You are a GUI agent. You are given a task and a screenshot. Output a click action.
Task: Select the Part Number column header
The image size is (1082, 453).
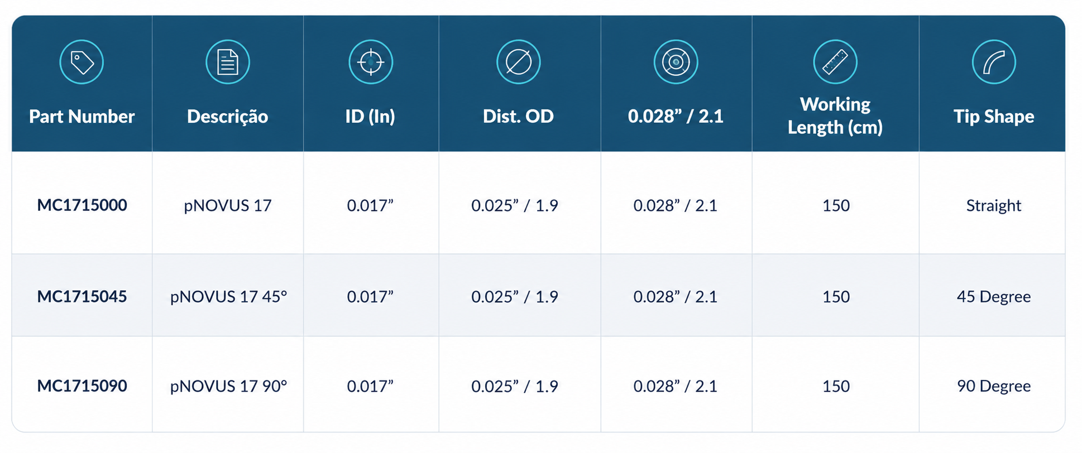pos(82,116)
